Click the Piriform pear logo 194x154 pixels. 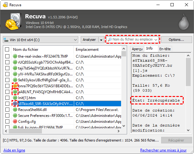coord(184,22)
